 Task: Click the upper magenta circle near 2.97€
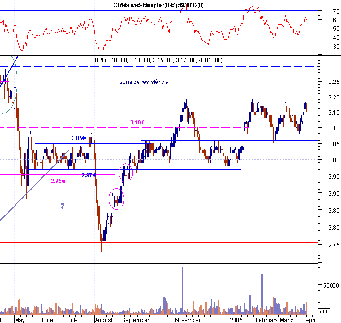click(x=126, y=173)
